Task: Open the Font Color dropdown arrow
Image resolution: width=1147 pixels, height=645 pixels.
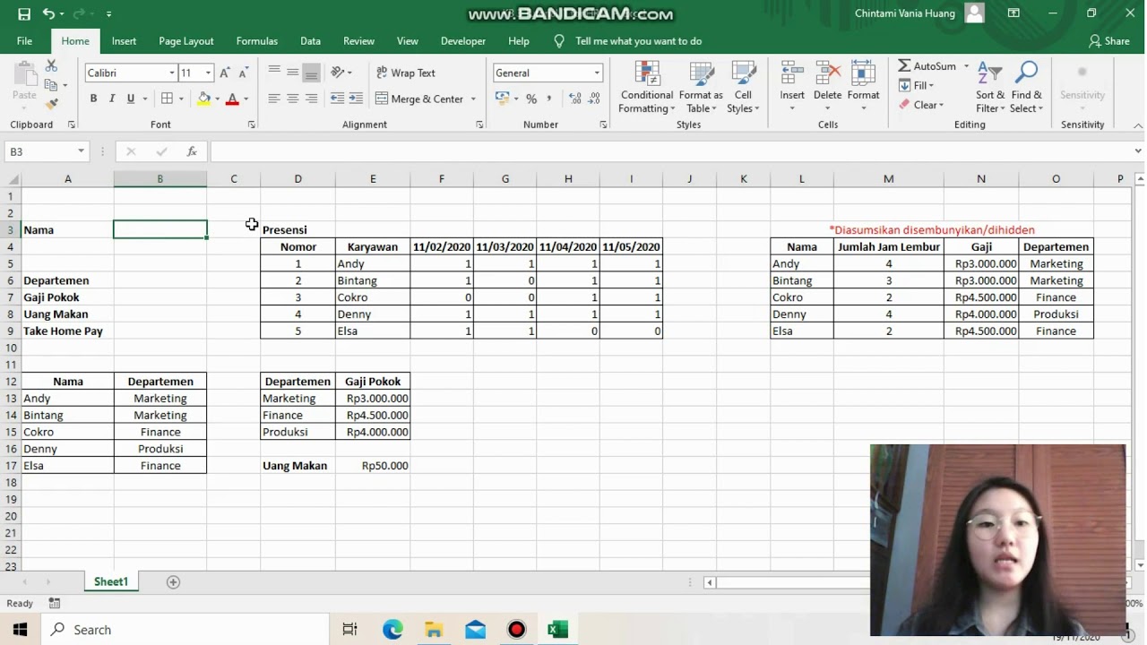Action: coord(246,99)
